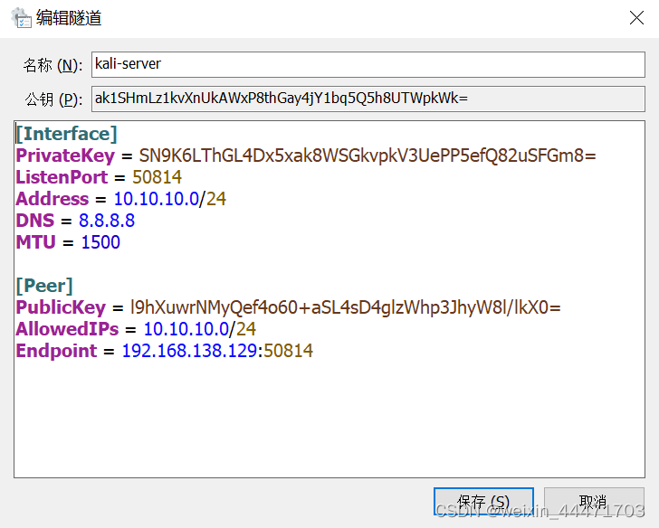Click the MTU value 1500
The width and height of the screenshot is (659, 528).
click(100, 242)
